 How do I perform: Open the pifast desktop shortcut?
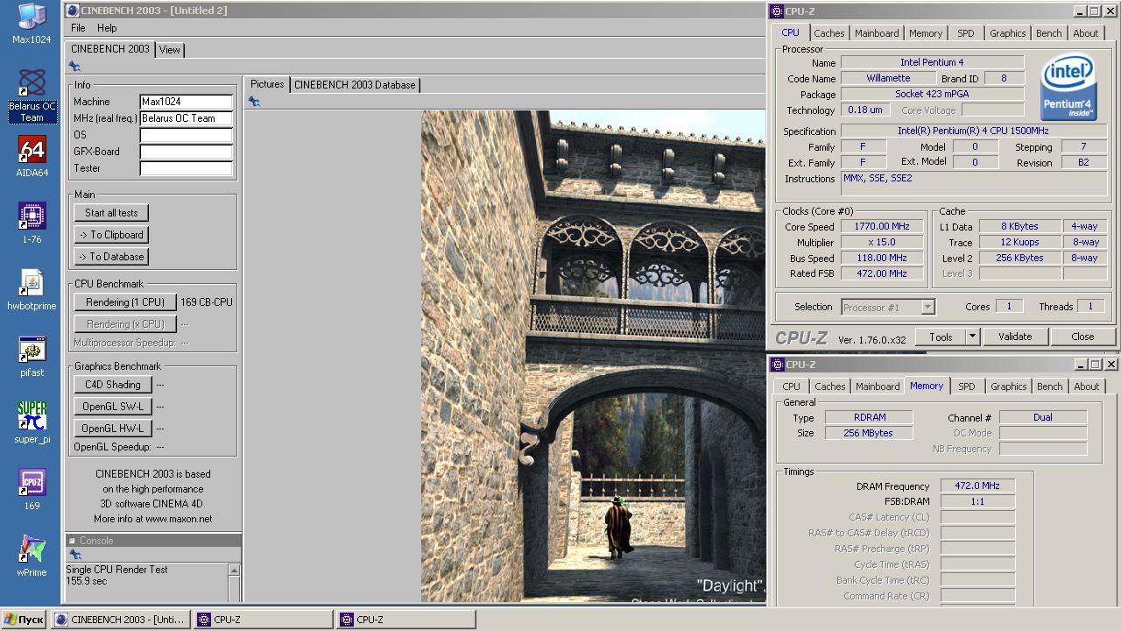(x=32, y=357)
